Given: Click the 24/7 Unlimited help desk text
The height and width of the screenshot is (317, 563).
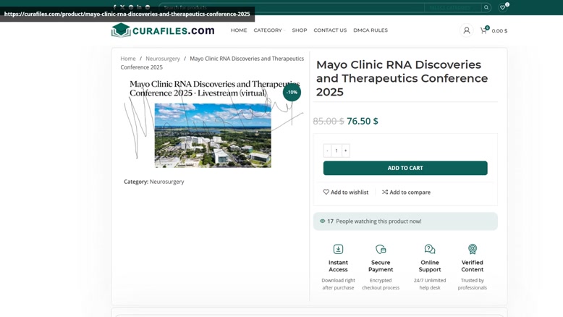Looking at the screenshot, I should [430, 284].
